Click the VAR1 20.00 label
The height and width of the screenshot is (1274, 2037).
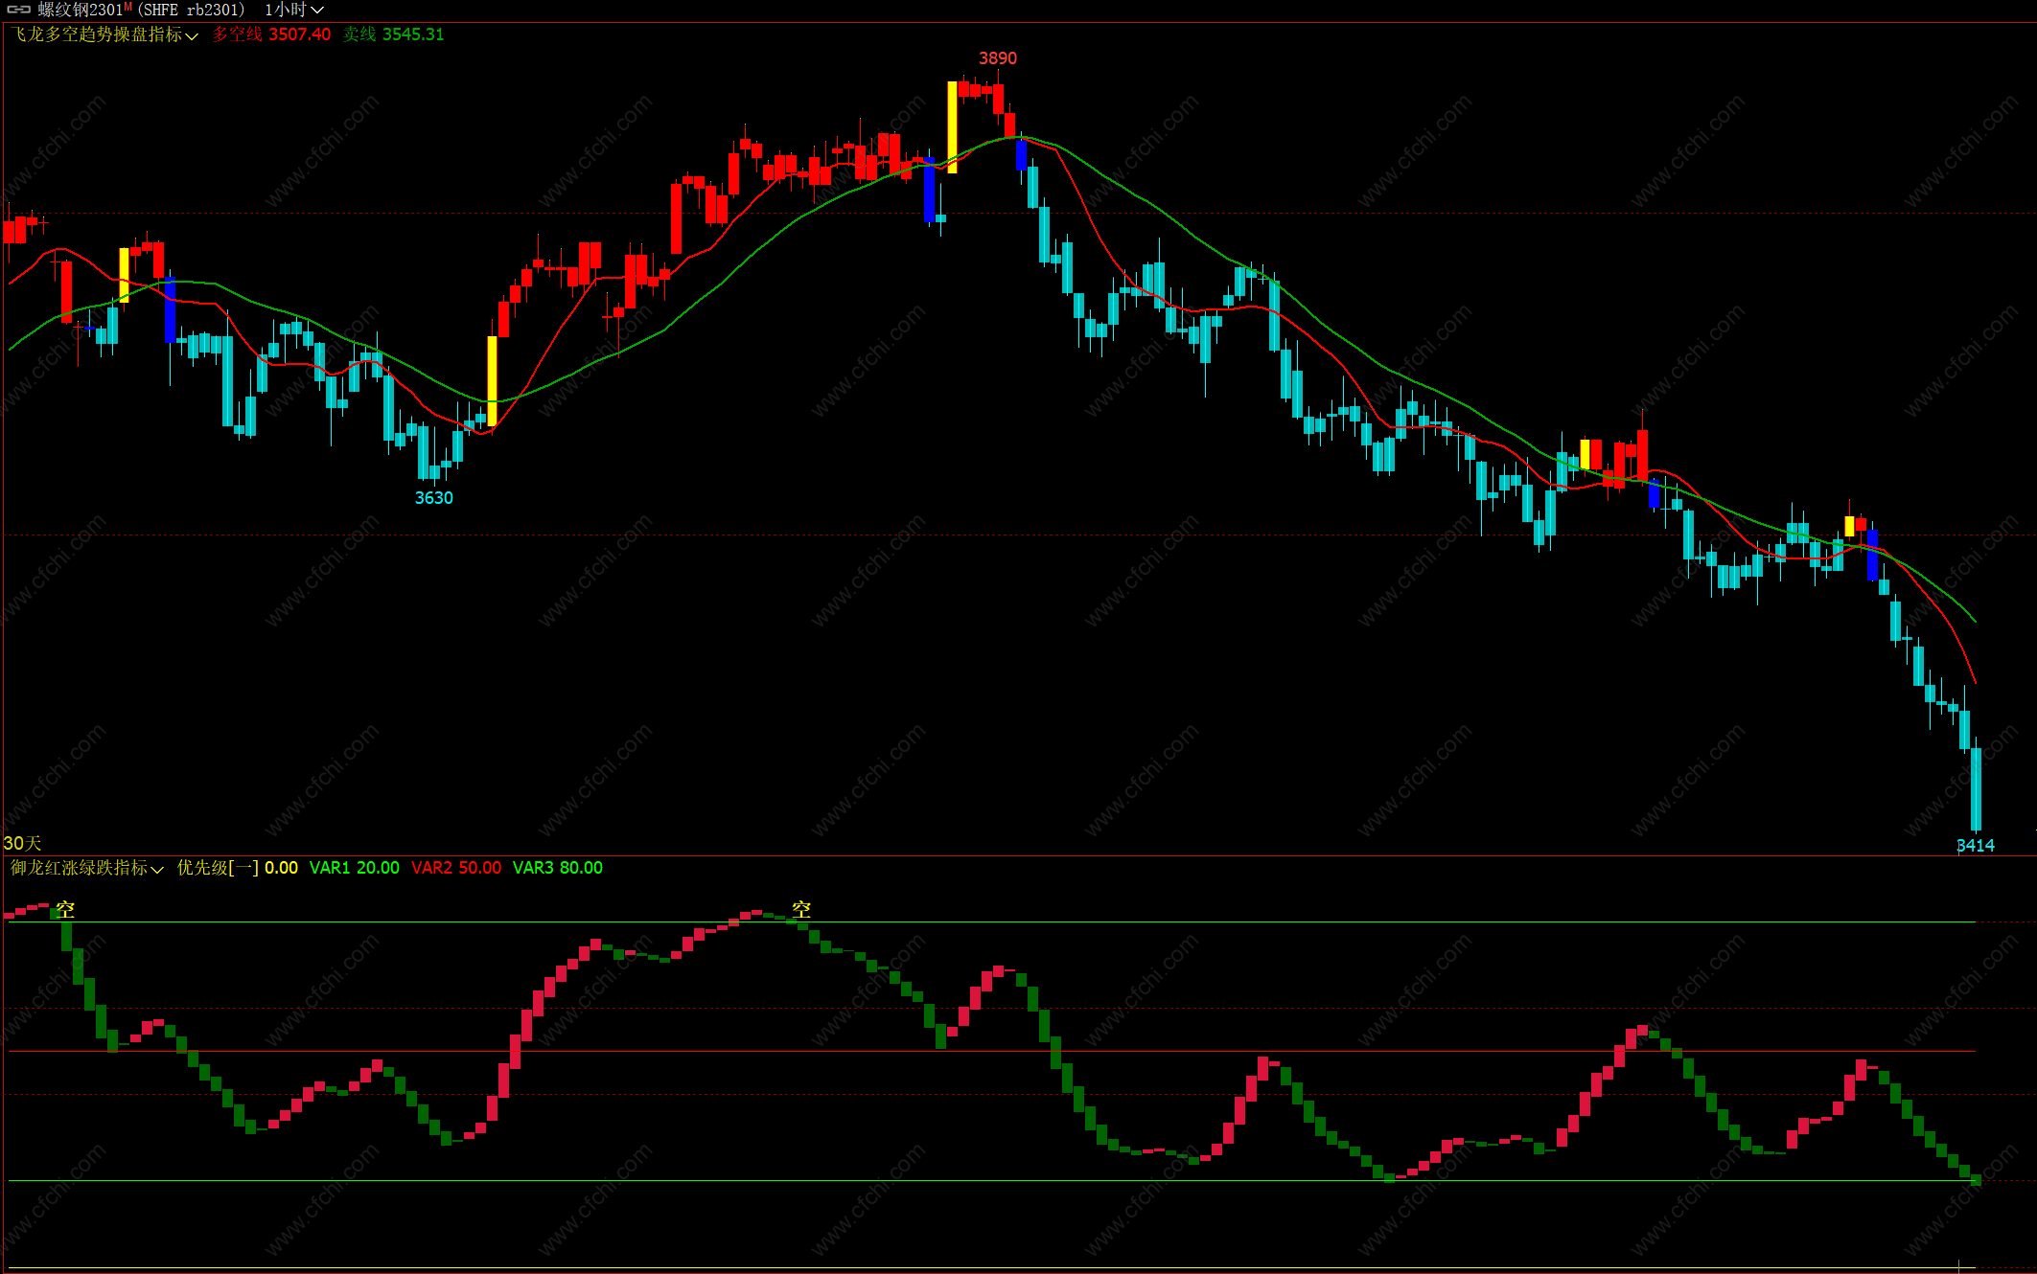(354, 868)
